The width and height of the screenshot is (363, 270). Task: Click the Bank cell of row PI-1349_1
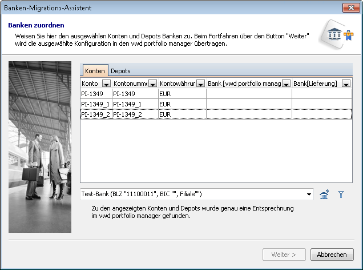[249, 104]
